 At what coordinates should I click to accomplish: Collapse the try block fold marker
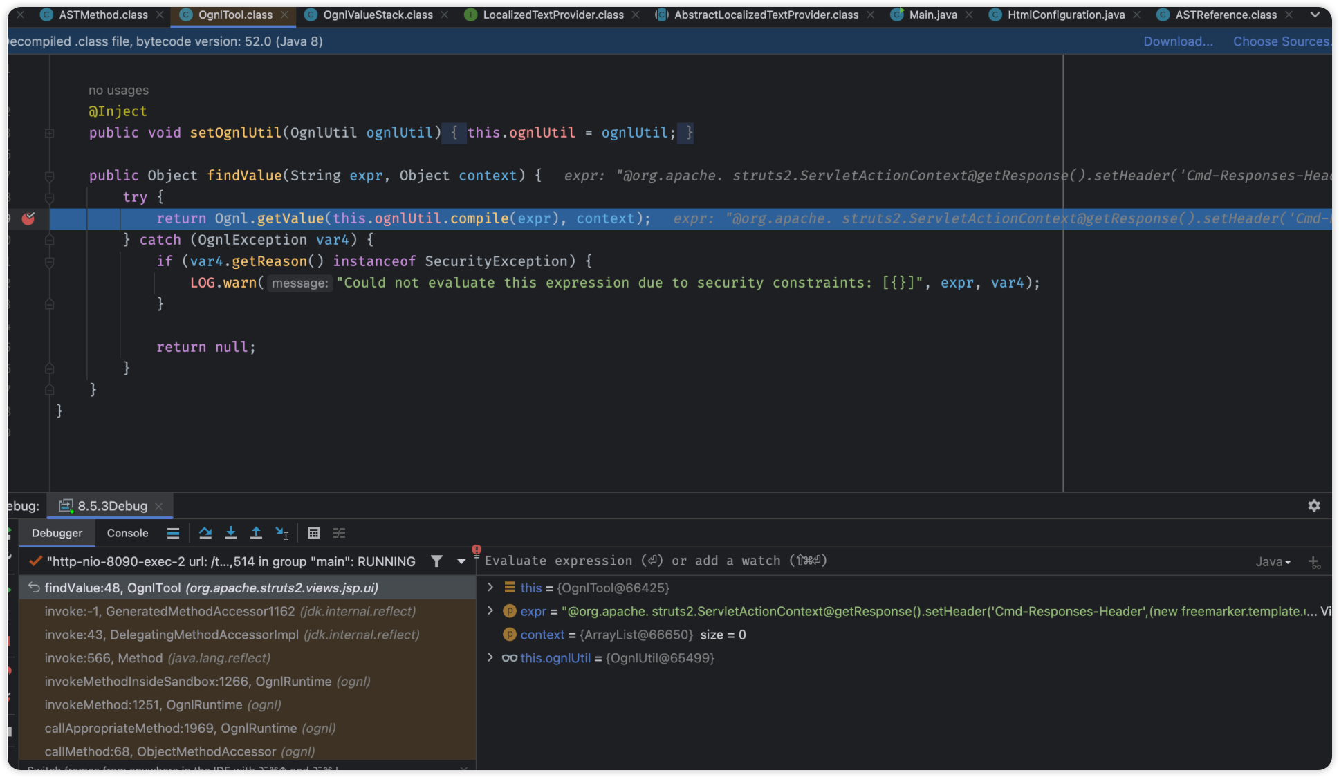[49, 198]
